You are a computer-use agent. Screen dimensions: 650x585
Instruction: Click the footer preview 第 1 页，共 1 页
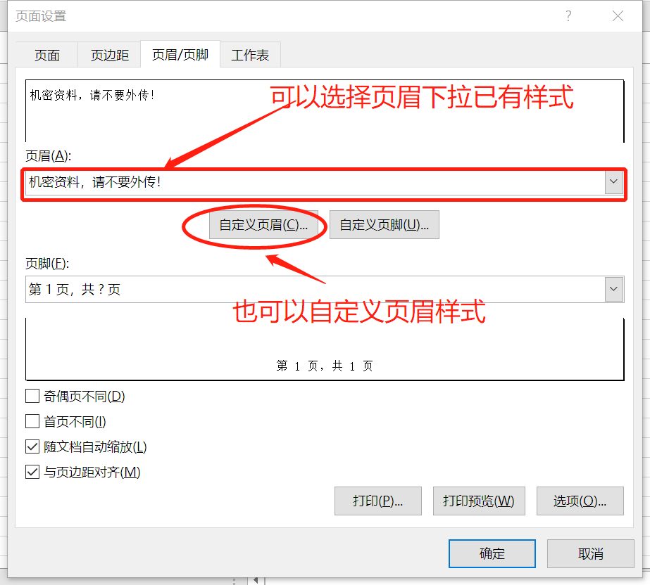[x=325, y=366]
